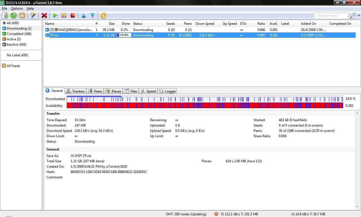The image size is (361, 217).
Task: Move torrent down the queue
Action: tap(92, 15)
